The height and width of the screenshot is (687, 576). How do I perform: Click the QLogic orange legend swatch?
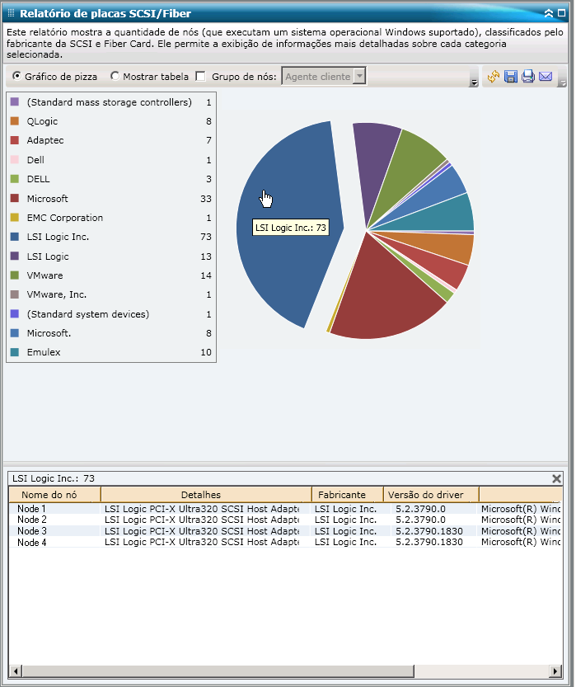click(x=15, y=121)
